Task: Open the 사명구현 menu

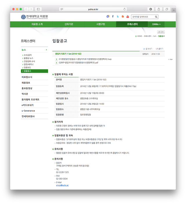Action: pos(101,24)
